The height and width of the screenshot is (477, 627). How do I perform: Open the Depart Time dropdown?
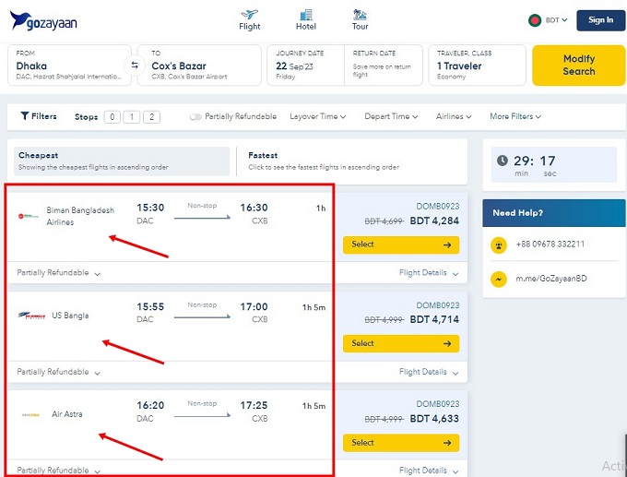pos(391,116)
